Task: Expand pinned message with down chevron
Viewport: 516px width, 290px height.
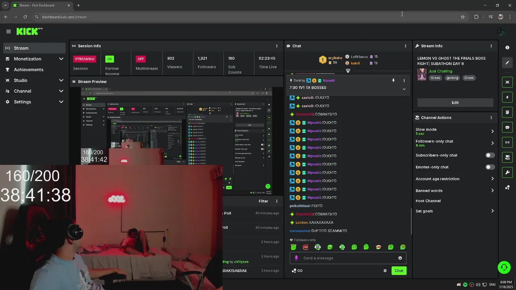Action: coord(404,89)
